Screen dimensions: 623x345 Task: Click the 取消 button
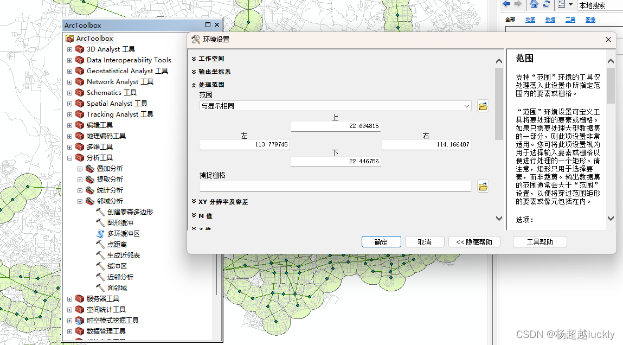[x=425, y=241]
